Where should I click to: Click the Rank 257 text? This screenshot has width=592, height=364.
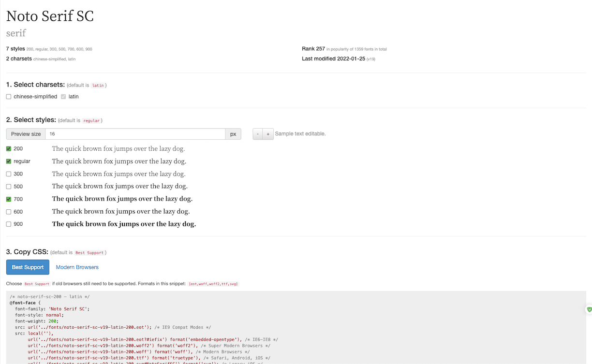click(313, 49)
